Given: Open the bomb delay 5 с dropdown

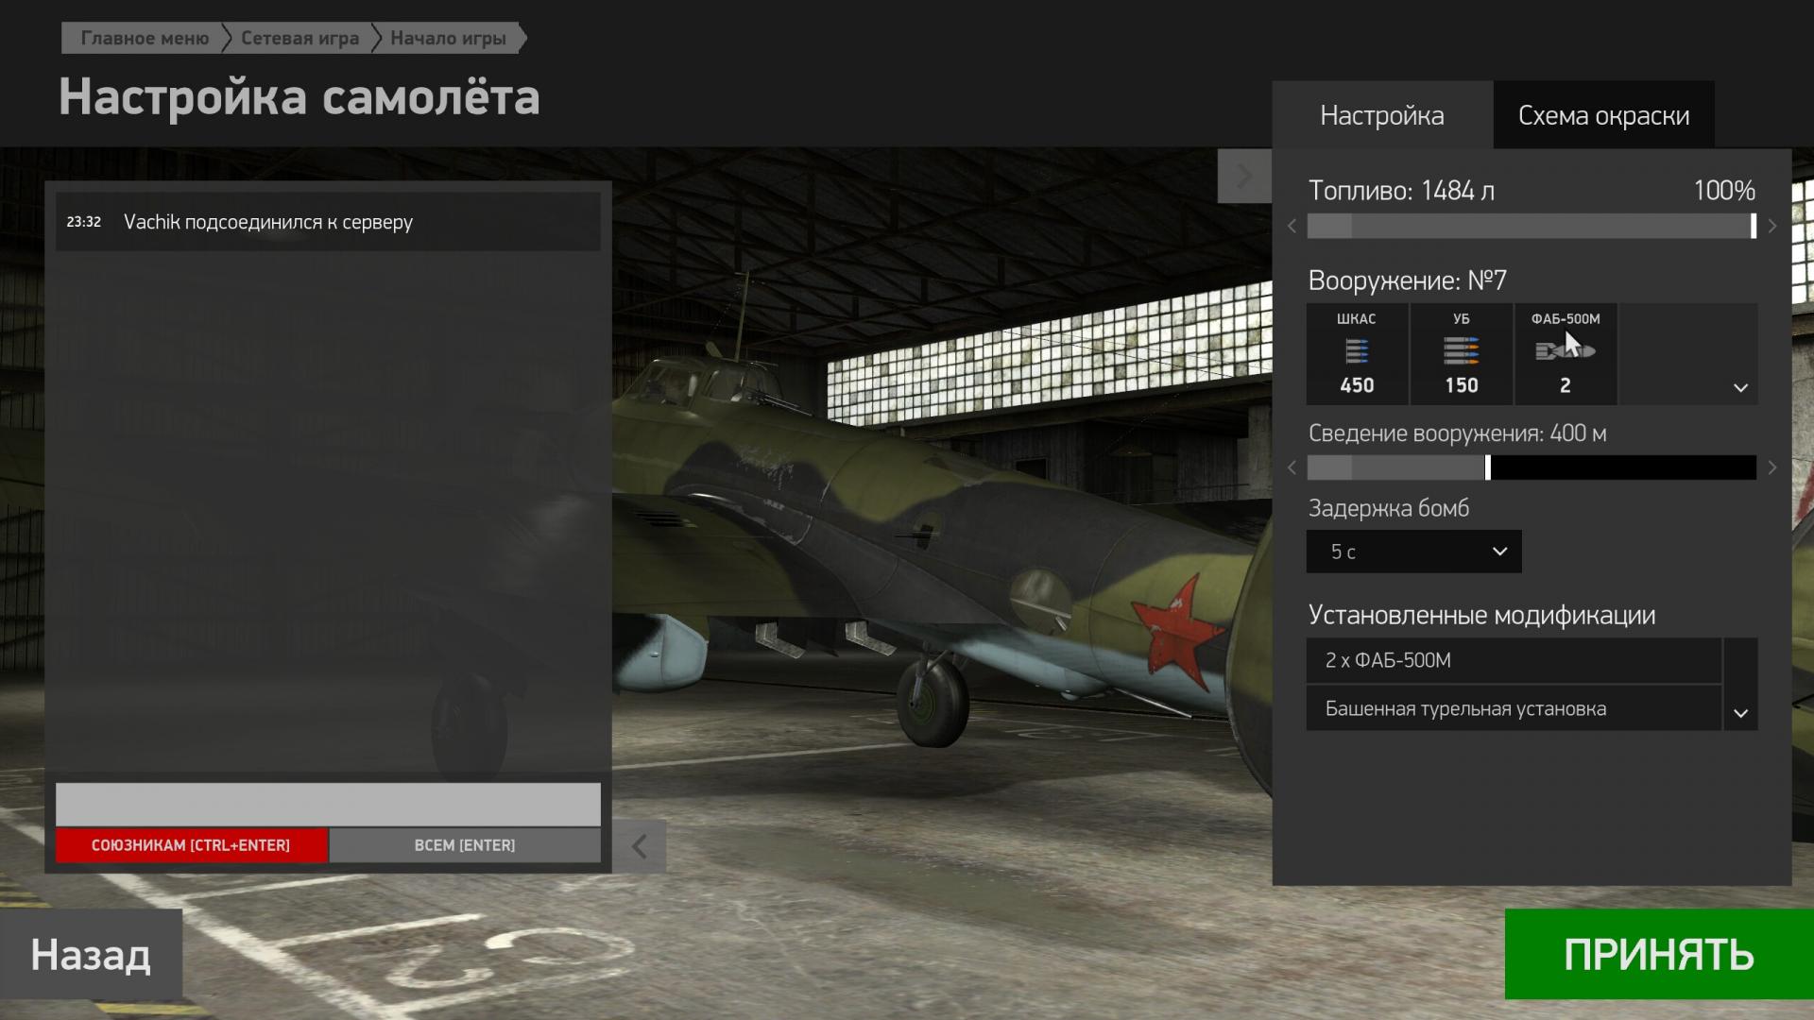Looking at the screenshot, I should [x=1413, y=552].
